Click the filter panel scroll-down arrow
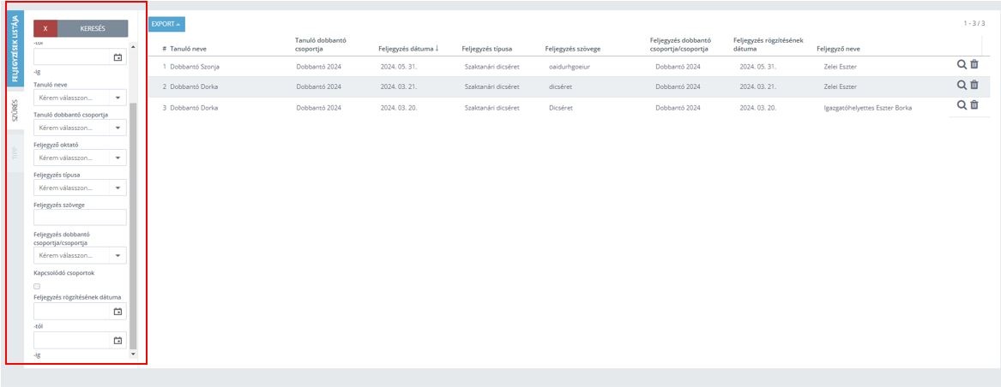The height and width of the screenshot is (387, 1001). click(x=133, y=354)
